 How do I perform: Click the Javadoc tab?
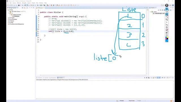(46, 78)
